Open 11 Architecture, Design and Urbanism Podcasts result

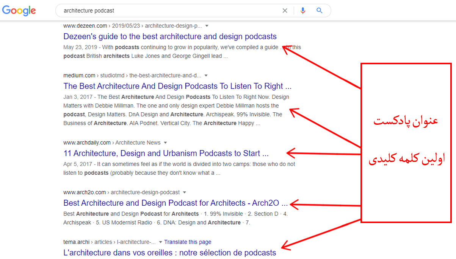tap(166, 154)
